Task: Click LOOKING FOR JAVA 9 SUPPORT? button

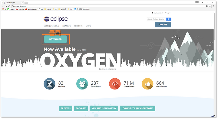Action: point(137,108)
